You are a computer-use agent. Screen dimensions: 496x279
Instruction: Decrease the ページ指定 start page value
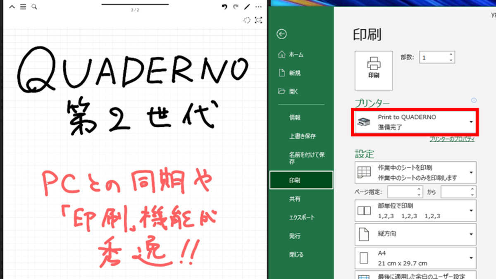(x=420, y=195)
